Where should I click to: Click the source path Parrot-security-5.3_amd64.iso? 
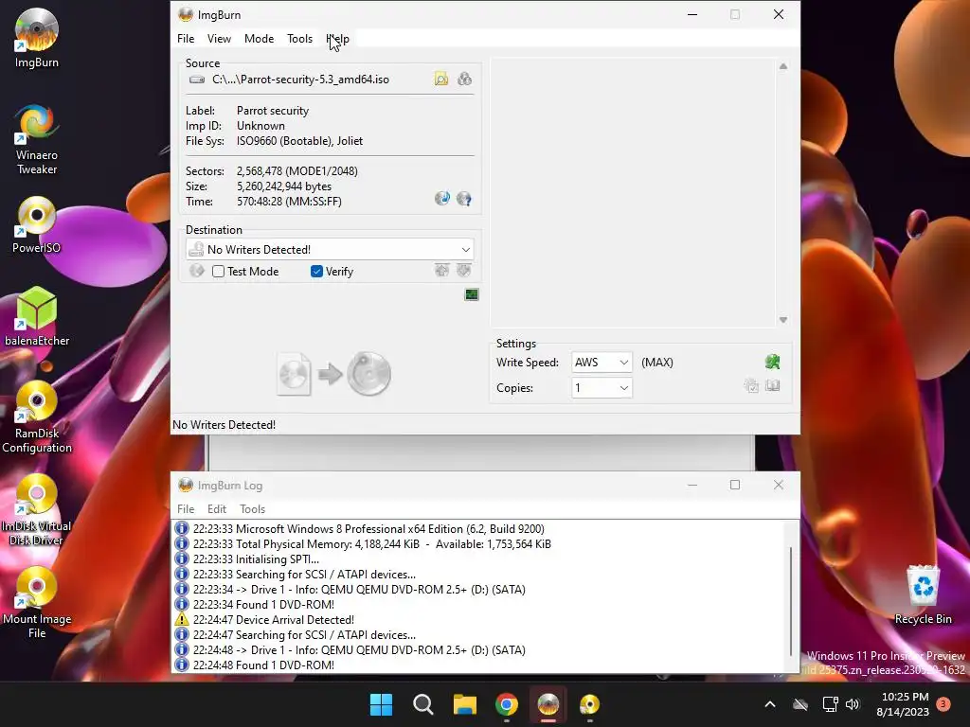tap(300, 80)
